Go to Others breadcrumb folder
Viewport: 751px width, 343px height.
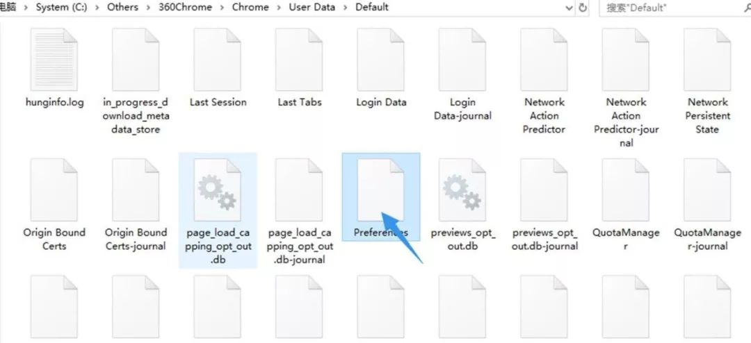click(x=122, y=7)
